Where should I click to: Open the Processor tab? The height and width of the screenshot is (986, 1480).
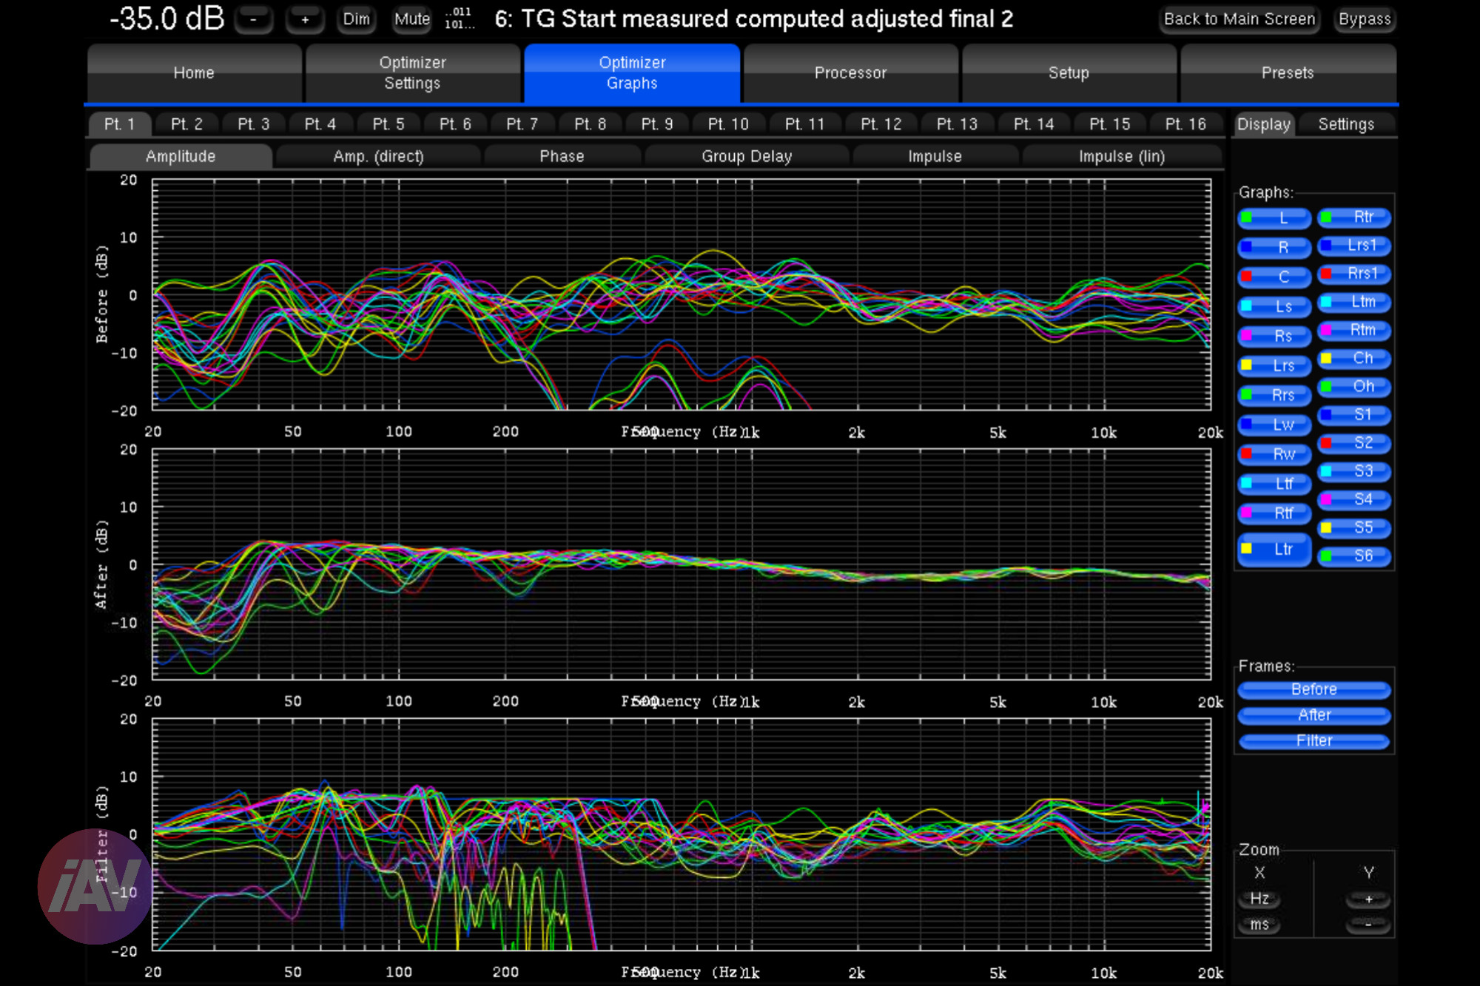tap(850, 72)
